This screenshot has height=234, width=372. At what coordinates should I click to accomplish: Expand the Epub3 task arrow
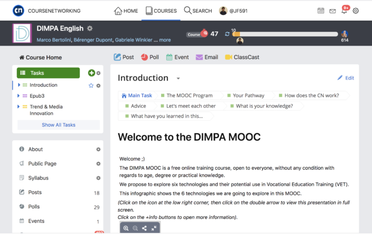[19, 96]
